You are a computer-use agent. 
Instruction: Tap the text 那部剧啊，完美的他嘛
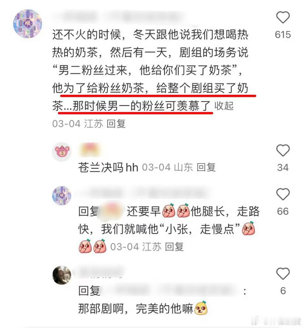click(136, 308)
